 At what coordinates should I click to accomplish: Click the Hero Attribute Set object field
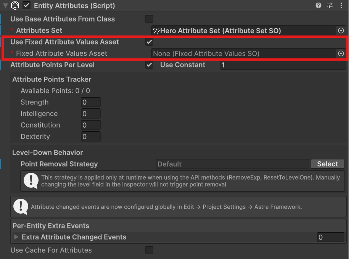coord(243,31)
